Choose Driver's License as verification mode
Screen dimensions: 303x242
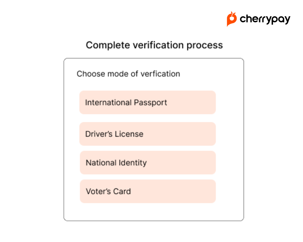point(148,134)
